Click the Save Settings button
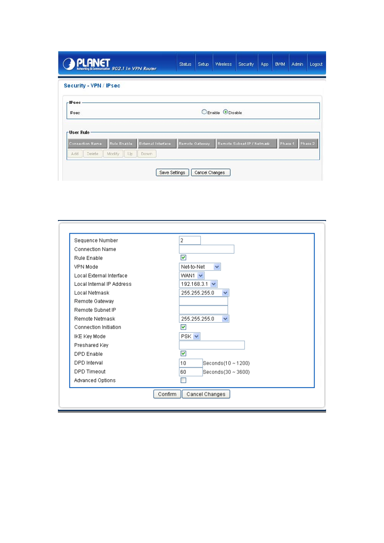The image size is (384, 543). (172, 172)
